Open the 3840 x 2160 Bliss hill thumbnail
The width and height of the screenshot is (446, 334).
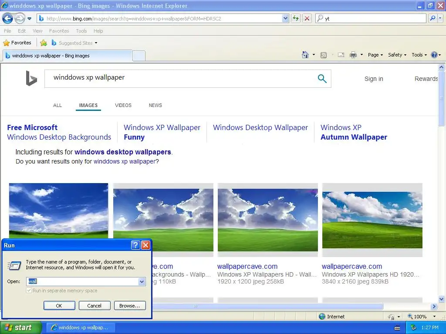click(x=372, y=220)
